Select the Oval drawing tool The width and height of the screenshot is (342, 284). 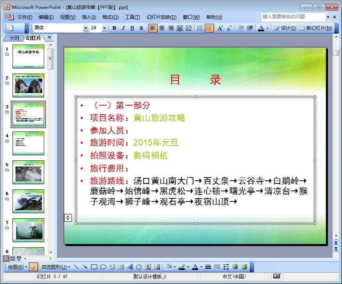click(x=103, y=267)
